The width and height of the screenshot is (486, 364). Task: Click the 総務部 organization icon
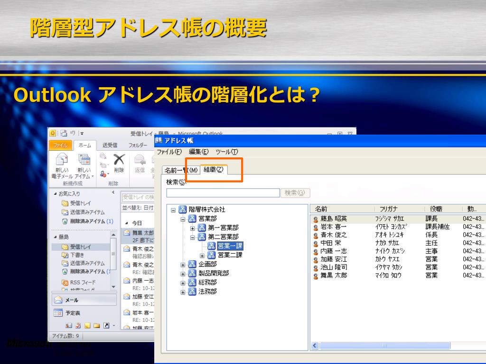192,282
